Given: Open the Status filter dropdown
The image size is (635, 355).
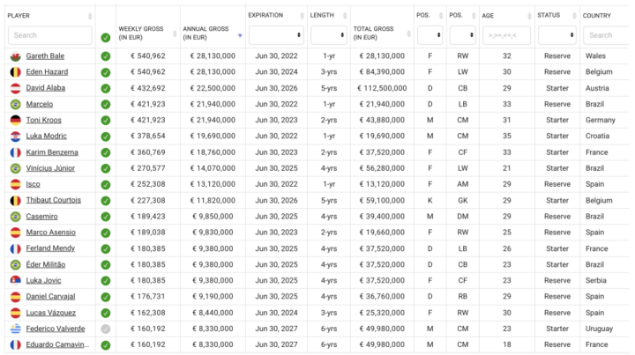Looking at the screenshot, I should (556, 35).
